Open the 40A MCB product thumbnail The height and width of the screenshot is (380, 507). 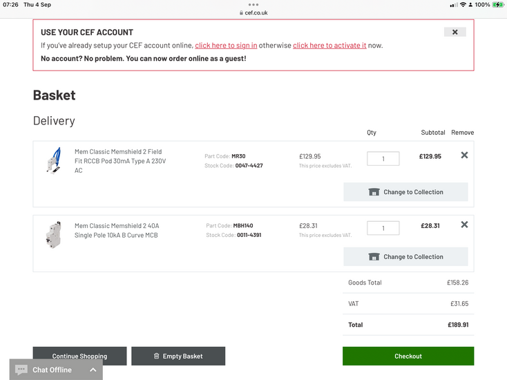[54, 235]
